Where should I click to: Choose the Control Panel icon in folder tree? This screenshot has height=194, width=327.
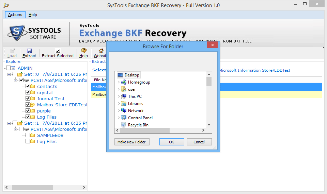[124, 118]
